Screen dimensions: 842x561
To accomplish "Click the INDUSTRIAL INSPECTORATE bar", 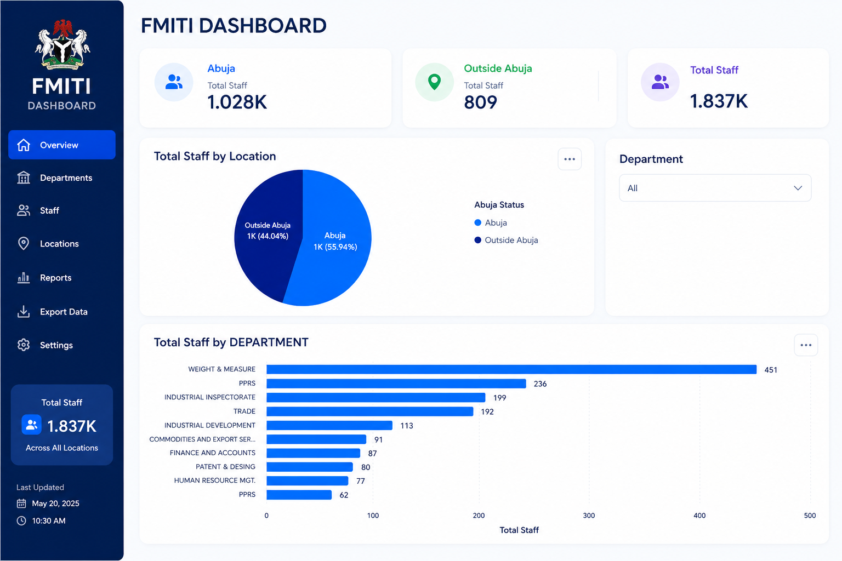I will coord(376,397).
